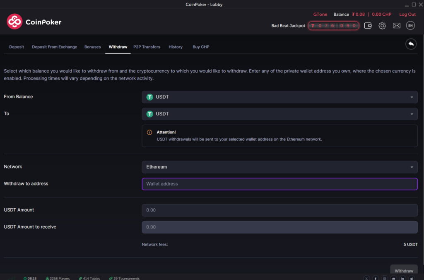Focus the Wallet address input field

[x=279, y=184]
